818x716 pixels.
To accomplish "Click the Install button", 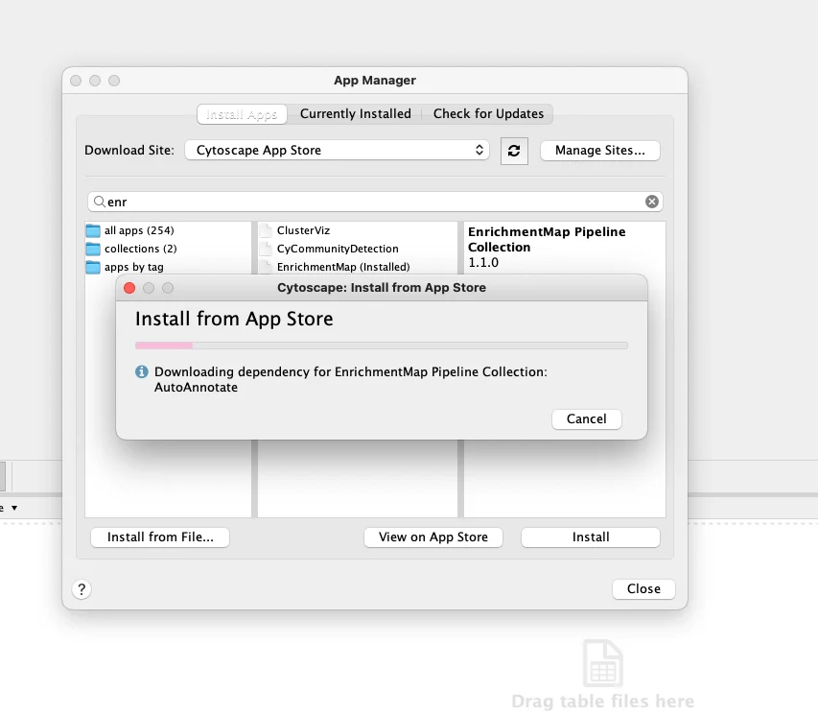I will (591, 537).
